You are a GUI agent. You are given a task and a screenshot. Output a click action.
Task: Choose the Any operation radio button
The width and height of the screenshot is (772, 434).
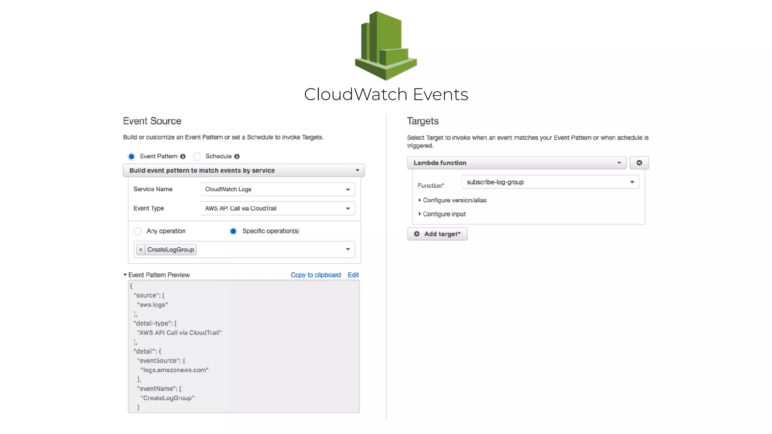pos(138,231)
